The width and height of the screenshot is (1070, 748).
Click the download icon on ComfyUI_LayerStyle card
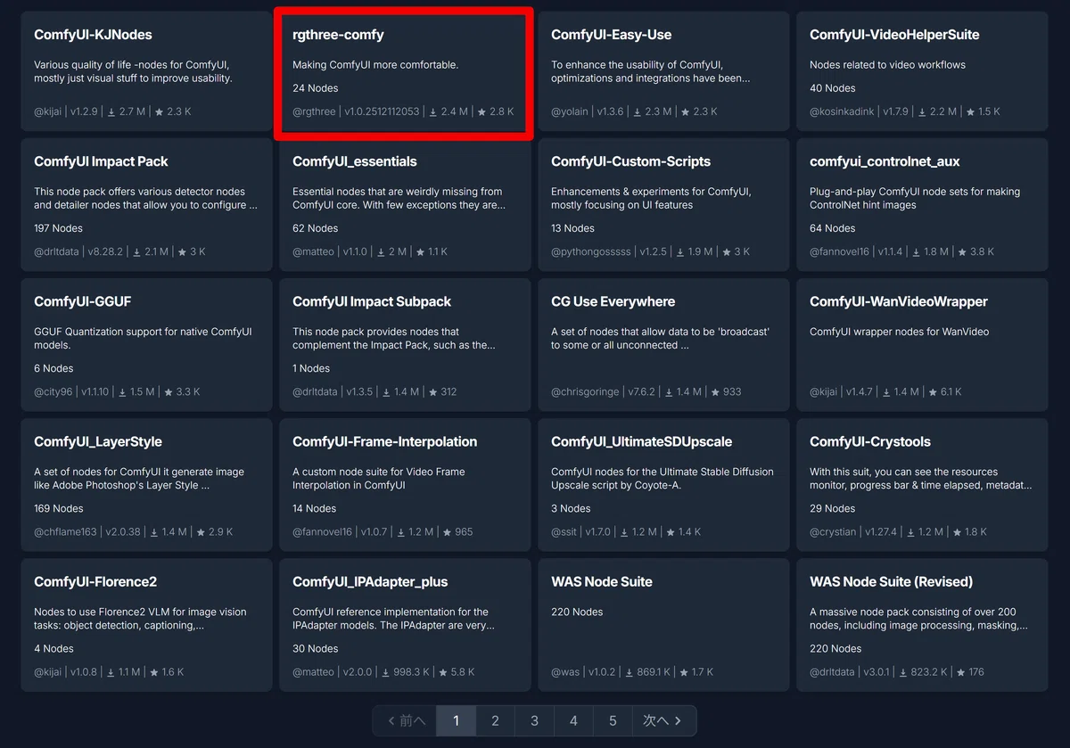(156, 532)
